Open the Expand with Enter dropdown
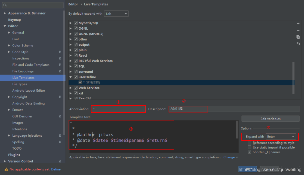The image size is (304, 175). coord(281,137)
